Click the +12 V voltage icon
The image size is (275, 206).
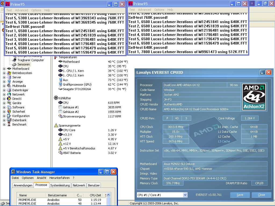point(60,144)
